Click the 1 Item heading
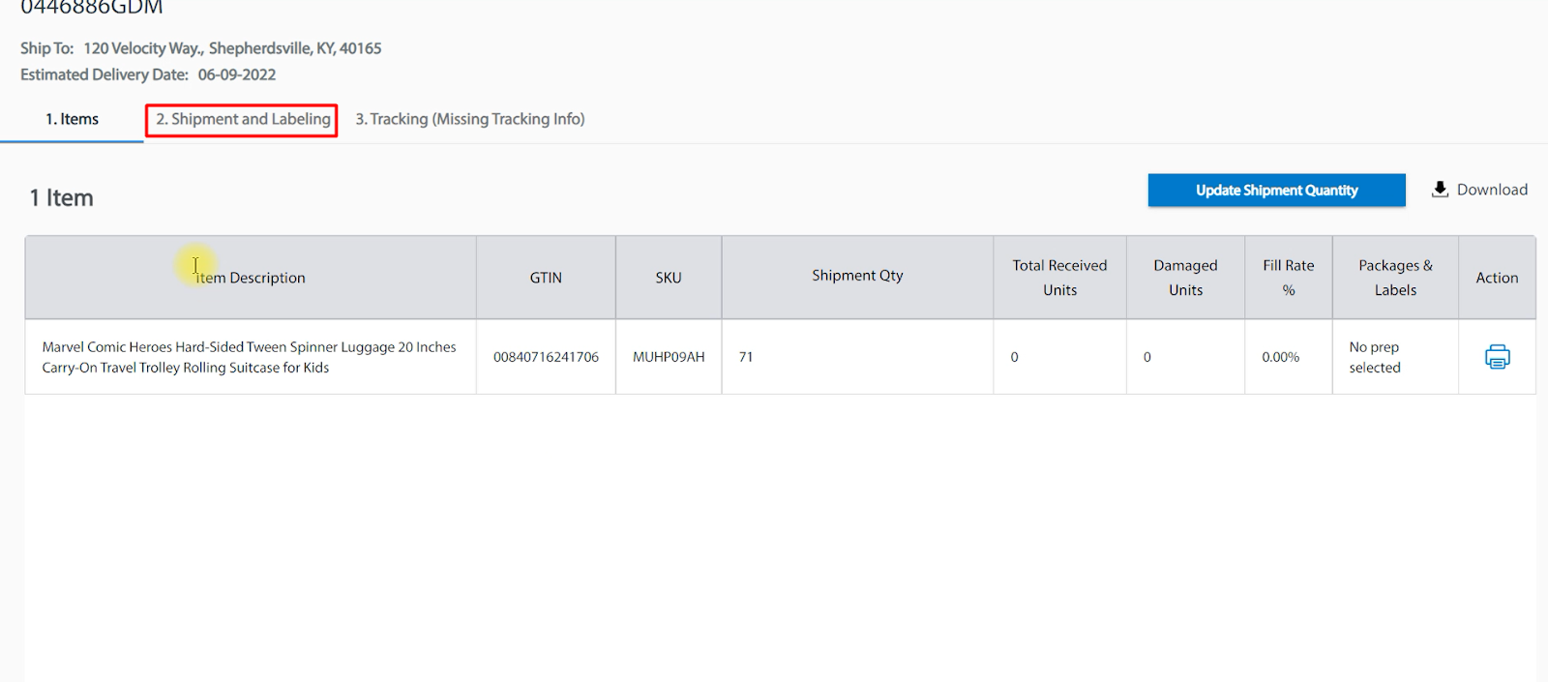Image resolution: width=1548 pixels, height=682 pixels. (x=62, y=198)
